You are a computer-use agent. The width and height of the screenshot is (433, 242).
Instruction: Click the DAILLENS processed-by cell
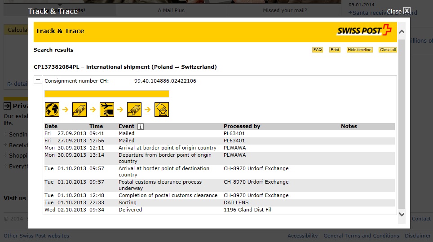tap(236, 202)
